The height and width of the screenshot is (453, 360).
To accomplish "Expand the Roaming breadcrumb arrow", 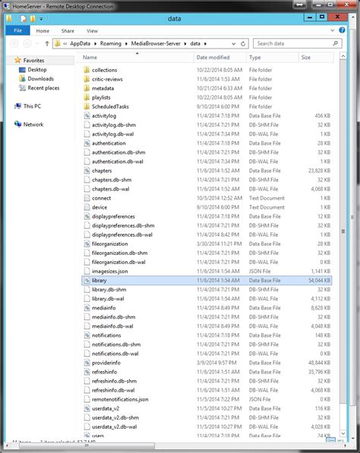I will click(x=126, y=43).
